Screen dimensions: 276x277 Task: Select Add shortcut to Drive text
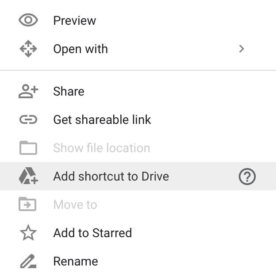[x=111, y=176]
